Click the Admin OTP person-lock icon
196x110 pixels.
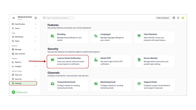pyautogui.click(x=96, y=60)
